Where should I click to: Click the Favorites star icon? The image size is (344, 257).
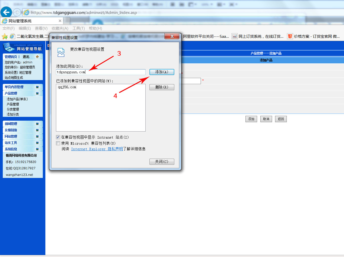point(5,36)
